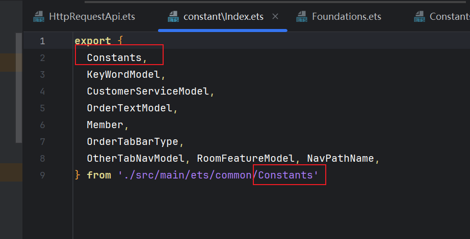Click line number 9 in the gutter
The height and width of the screenshot is (239, 470).
pyautogui.click(x=42, y=175)
